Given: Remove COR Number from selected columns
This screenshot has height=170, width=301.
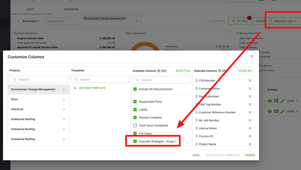Looking at the screenshot, I should pos(250,81).
